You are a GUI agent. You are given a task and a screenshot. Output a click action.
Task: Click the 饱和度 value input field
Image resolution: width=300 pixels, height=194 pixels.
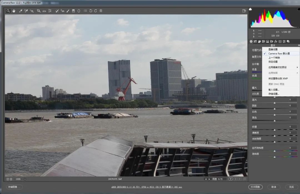coord(293,154)
